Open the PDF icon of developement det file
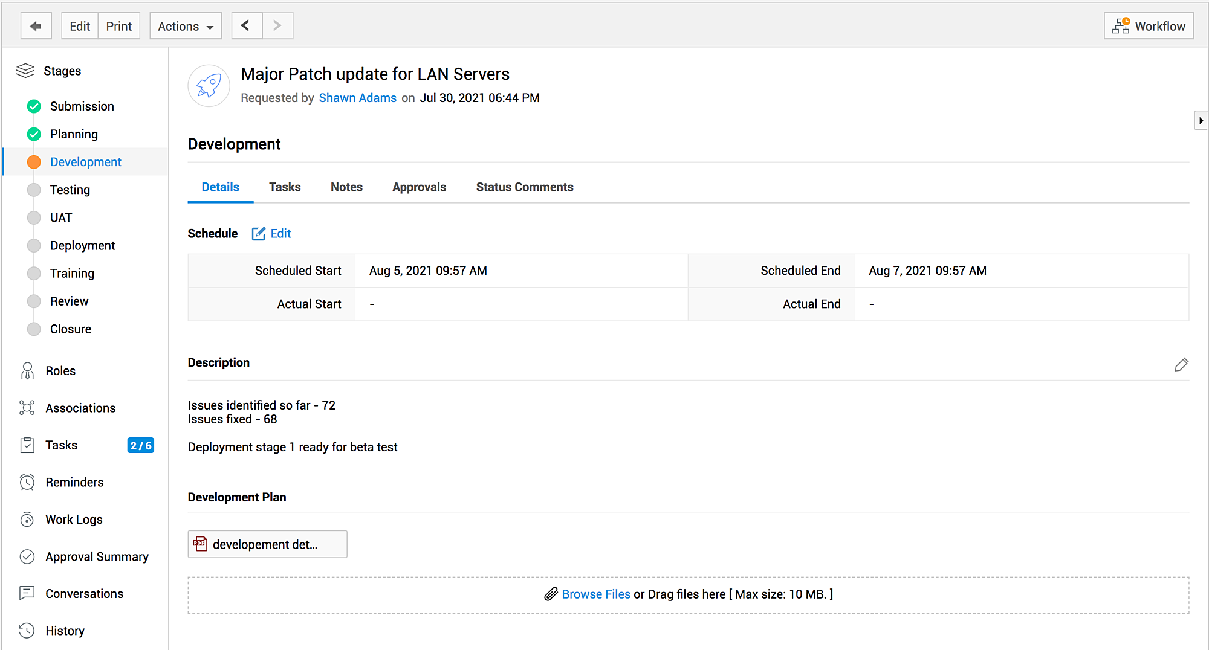This screenshot has width=1209, height=650. (201, 544)
